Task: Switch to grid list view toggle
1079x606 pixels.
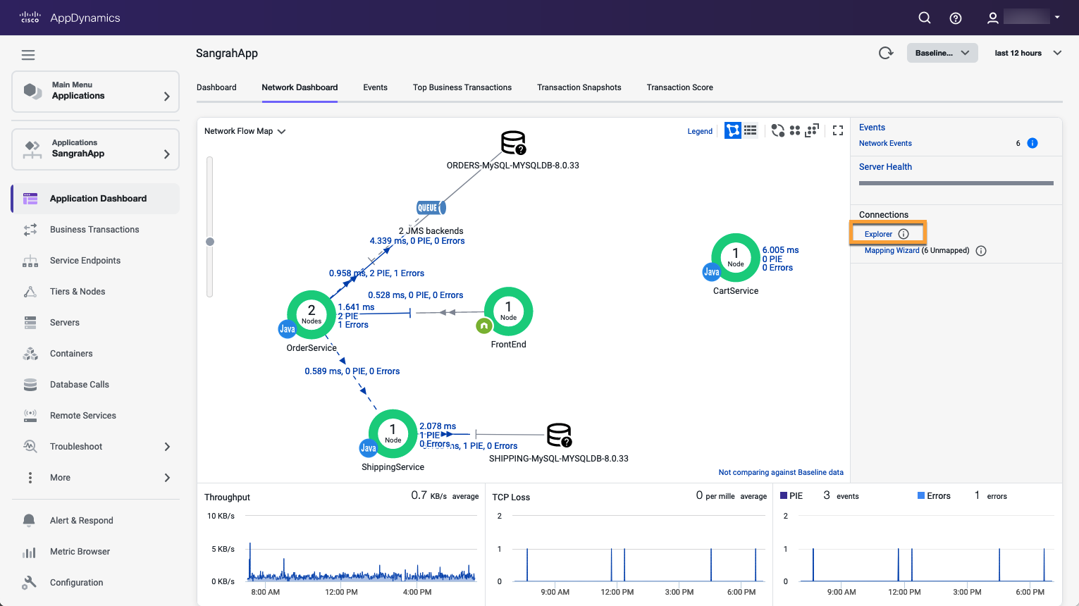Action: pos(751,130)
